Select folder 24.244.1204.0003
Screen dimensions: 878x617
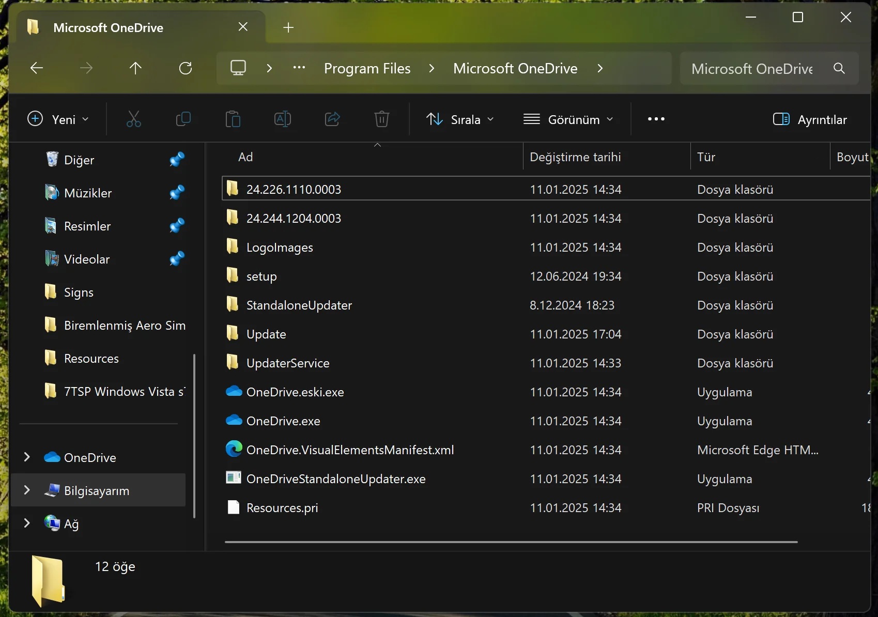tap(546, 218)
